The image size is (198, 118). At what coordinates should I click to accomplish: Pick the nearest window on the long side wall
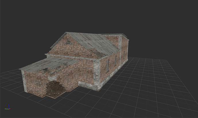point(107,66)
